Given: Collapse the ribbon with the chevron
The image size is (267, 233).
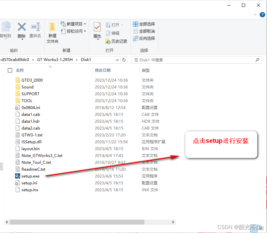Looking at the screenshot, I should tap(255, 15).
